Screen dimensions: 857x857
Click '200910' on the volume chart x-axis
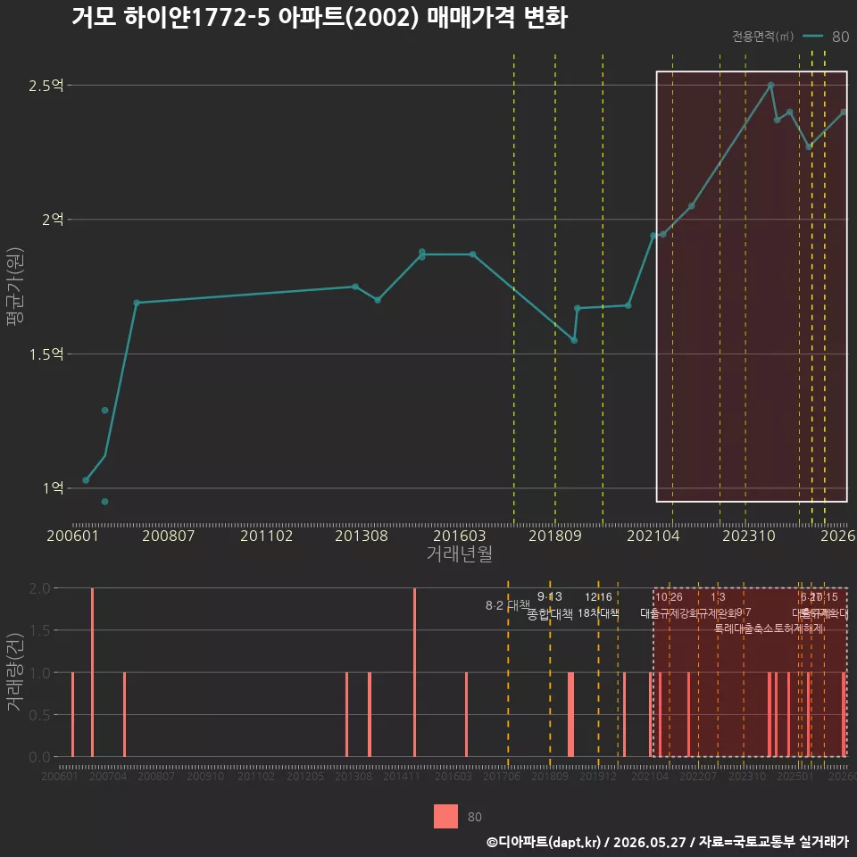[x=205, y=776]
